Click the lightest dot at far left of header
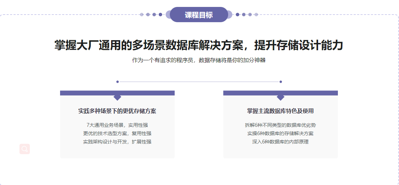The height and width of the screenshot is (185, 399). tap(142, 15)
